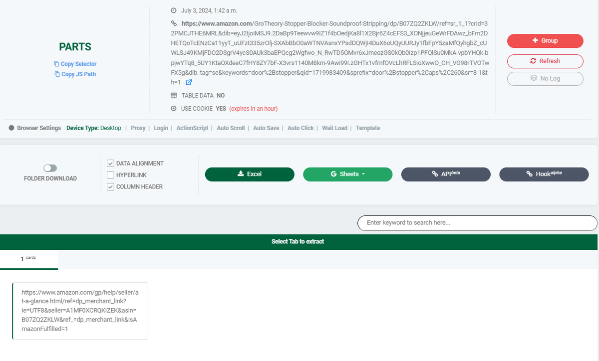This screenshot has height=361, width=599.
Task: Toggle the Folder Download switch
Action: point(50,169)
